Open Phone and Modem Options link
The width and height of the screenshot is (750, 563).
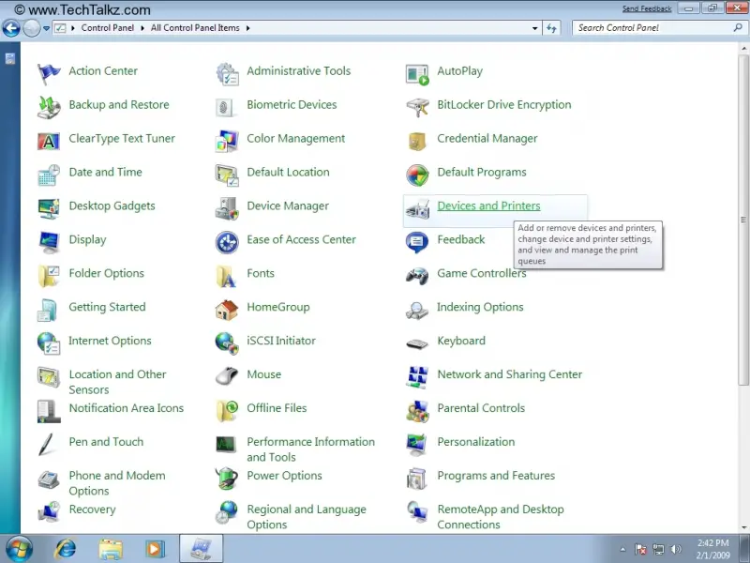pos(116,482)
